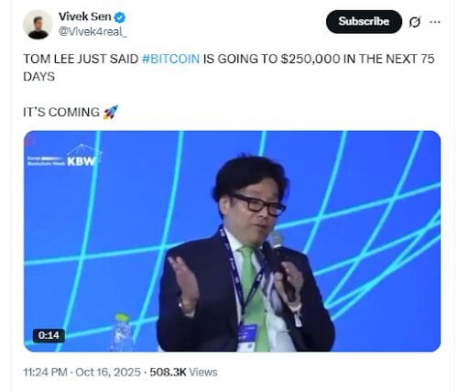This screenshot has width=469, height=392.
Task: Click the Oct 16, 2025 date
Action: [108, 372]
